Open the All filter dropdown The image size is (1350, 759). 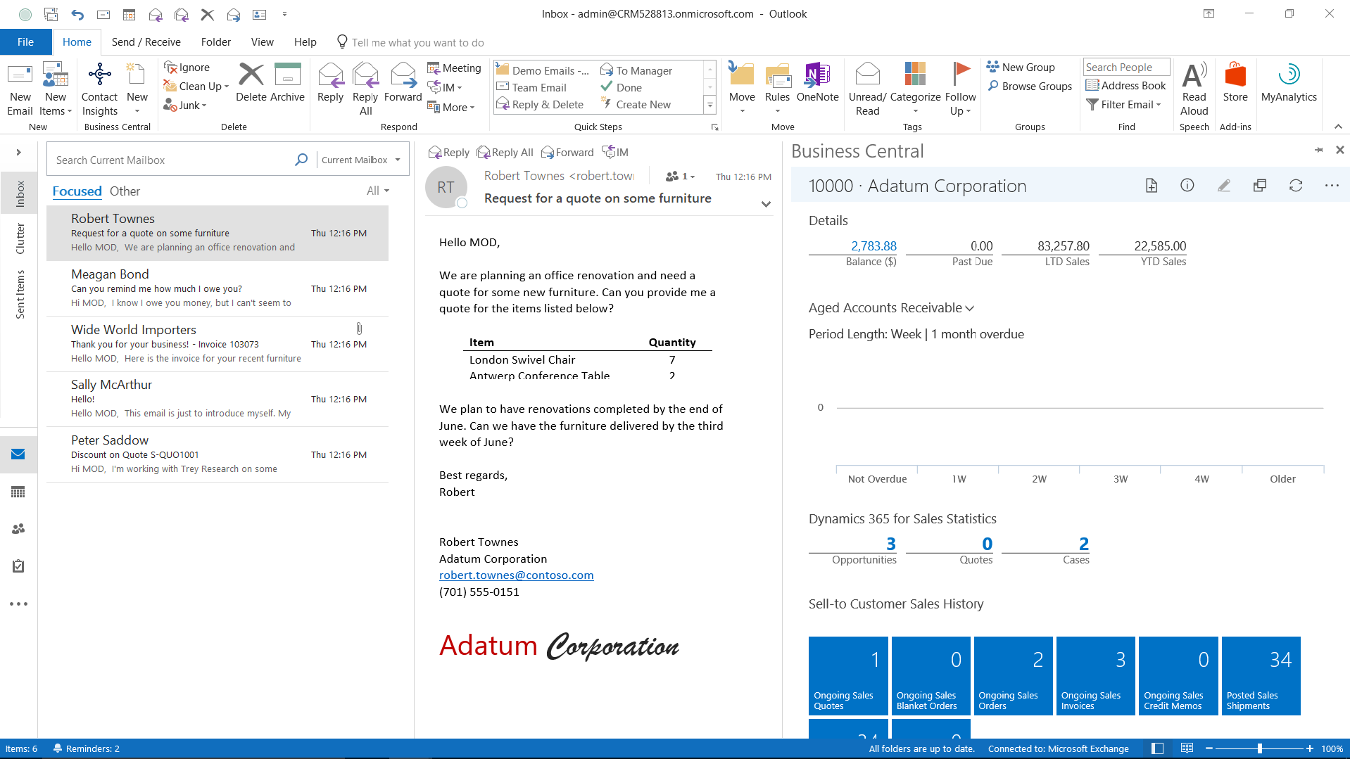tap(377, 191)
